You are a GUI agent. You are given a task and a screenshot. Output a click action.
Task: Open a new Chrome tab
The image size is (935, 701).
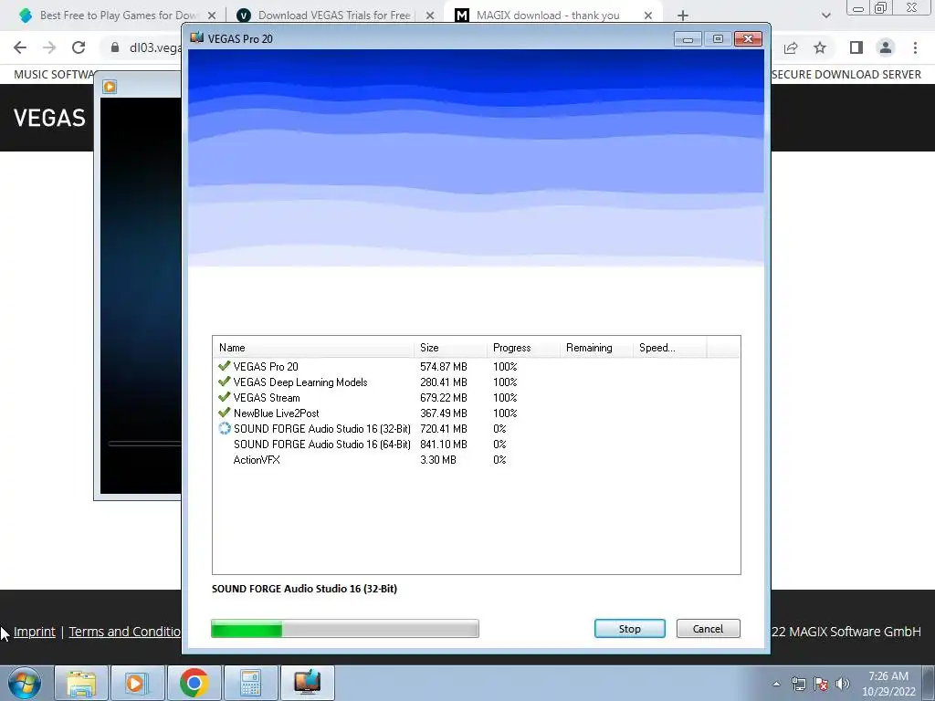[x=683, y=16]
